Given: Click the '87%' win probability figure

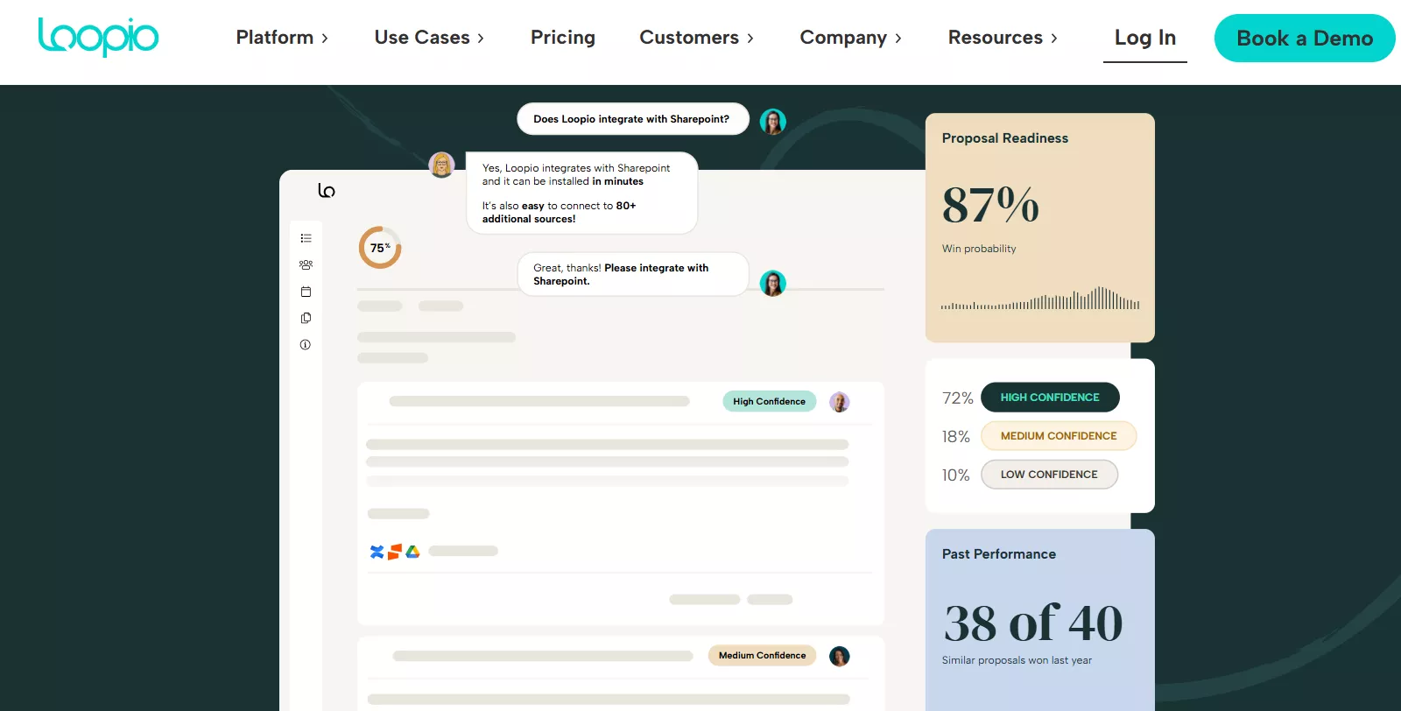Looking at the screenshot, I should [990, 205].
